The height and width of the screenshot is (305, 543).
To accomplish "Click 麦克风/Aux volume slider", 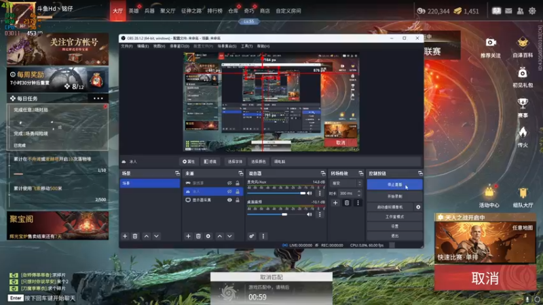I will pyautogui.click(x=276, y=193).
